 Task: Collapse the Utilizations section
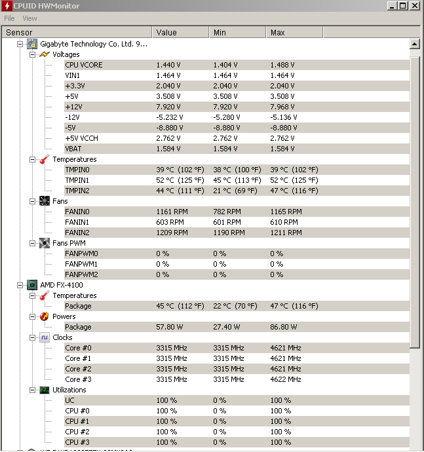coord(32,390)
